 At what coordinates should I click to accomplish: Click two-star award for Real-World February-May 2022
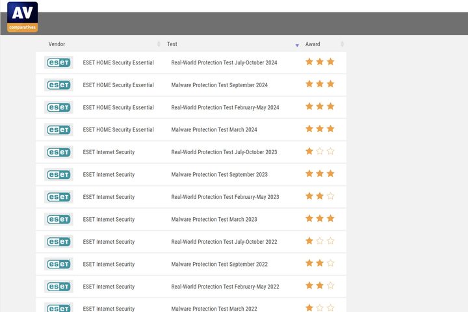pyautogui.click(x=320, y=286)
